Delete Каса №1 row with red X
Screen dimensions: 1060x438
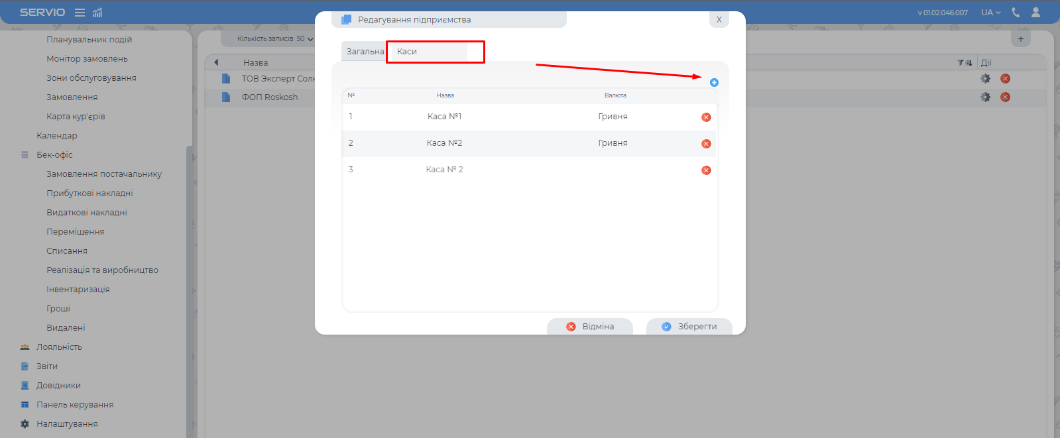tap(706, 117)
